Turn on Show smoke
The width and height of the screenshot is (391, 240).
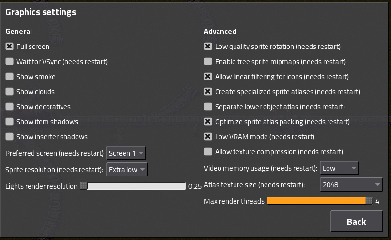click(10, 76)
